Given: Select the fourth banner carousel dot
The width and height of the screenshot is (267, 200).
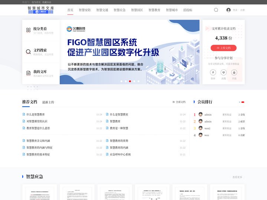Looking at the screenshot, I should pos(134,81).
